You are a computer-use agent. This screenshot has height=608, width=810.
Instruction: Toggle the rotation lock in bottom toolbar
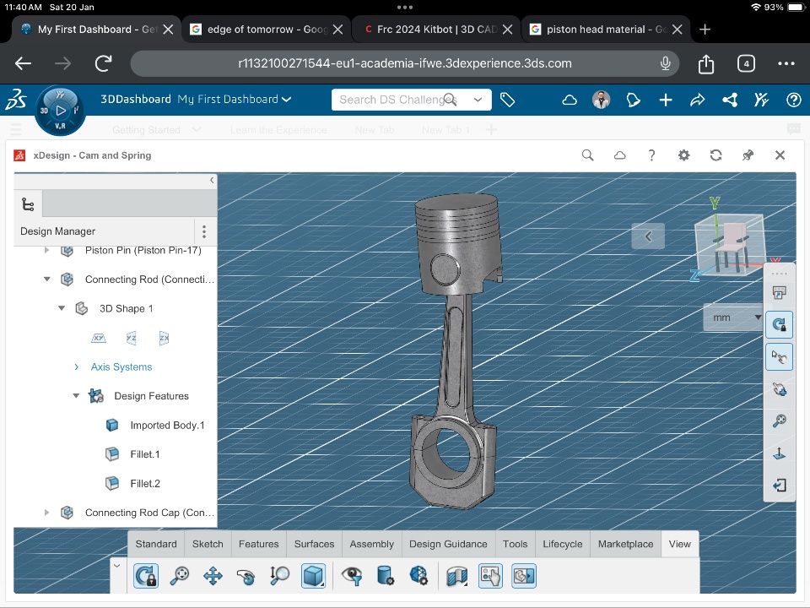pos(146,577)
